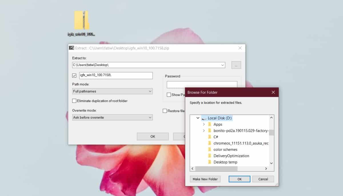Open the Path mode dropdown

coord(150,91)
